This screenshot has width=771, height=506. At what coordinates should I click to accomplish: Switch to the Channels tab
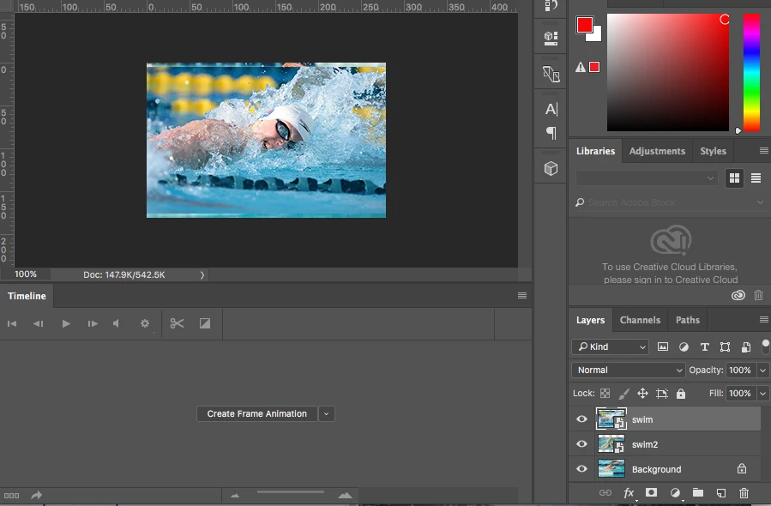click(640, 320)
